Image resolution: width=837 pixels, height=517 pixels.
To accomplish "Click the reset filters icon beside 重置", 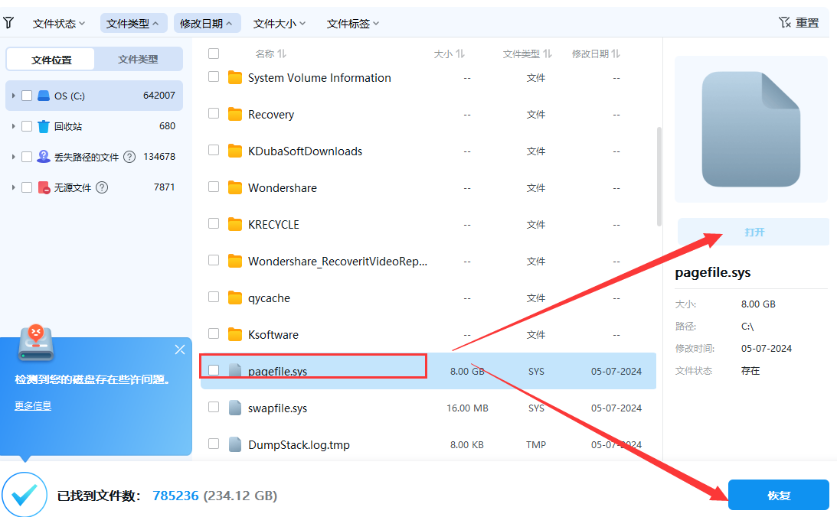I will point(786,22).
